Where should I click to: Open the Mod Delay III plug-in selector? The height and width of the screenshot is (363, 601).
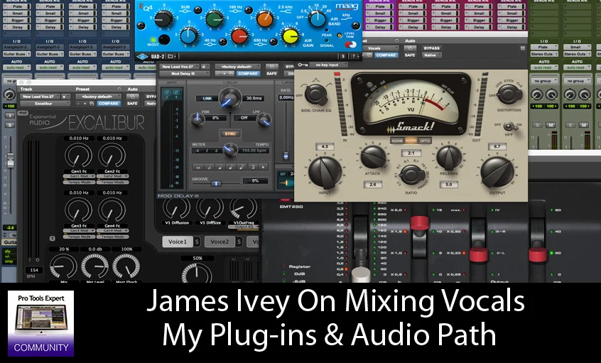coord(185,74)
